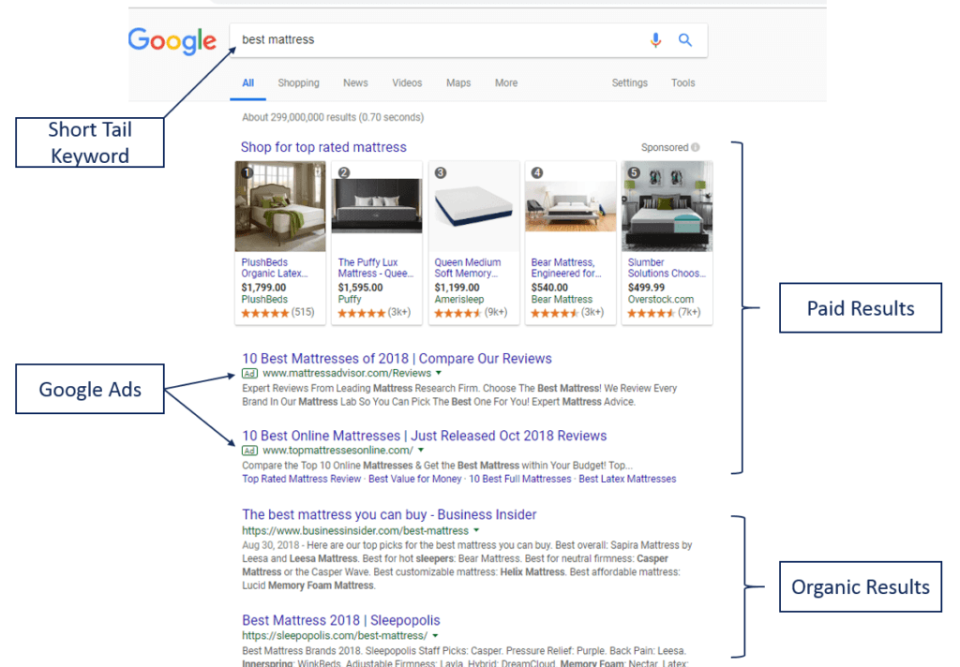Click the $1,595.00 price
Screen dimensions: 960x667
361,288
